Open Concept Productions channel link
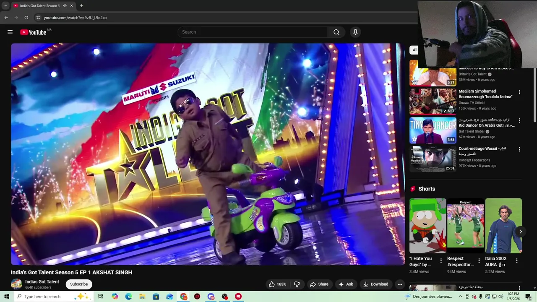Viewport: 537px width, 302px height. tap(474, 160)
